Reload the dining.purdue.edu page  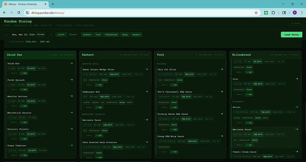pyautogui.click(x=19, y=13)
